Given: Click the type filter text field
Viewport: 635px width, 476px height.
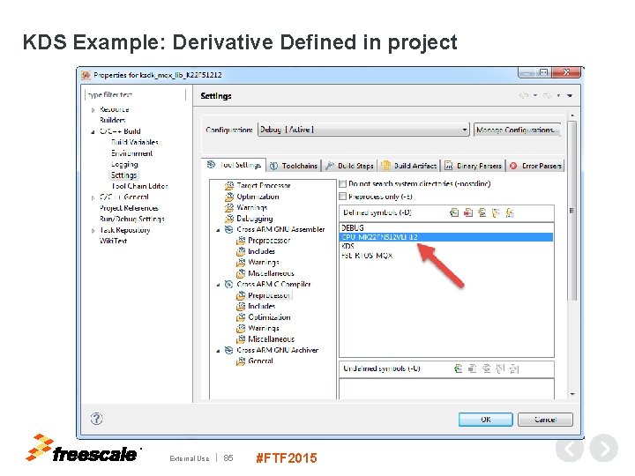Looking at the screenshot, I should [x=135, y=94].
